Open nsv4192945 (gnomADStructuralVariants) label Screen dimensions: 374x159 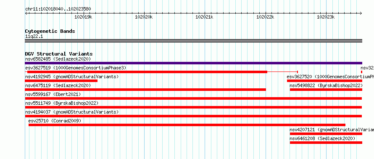click(72, 77)
